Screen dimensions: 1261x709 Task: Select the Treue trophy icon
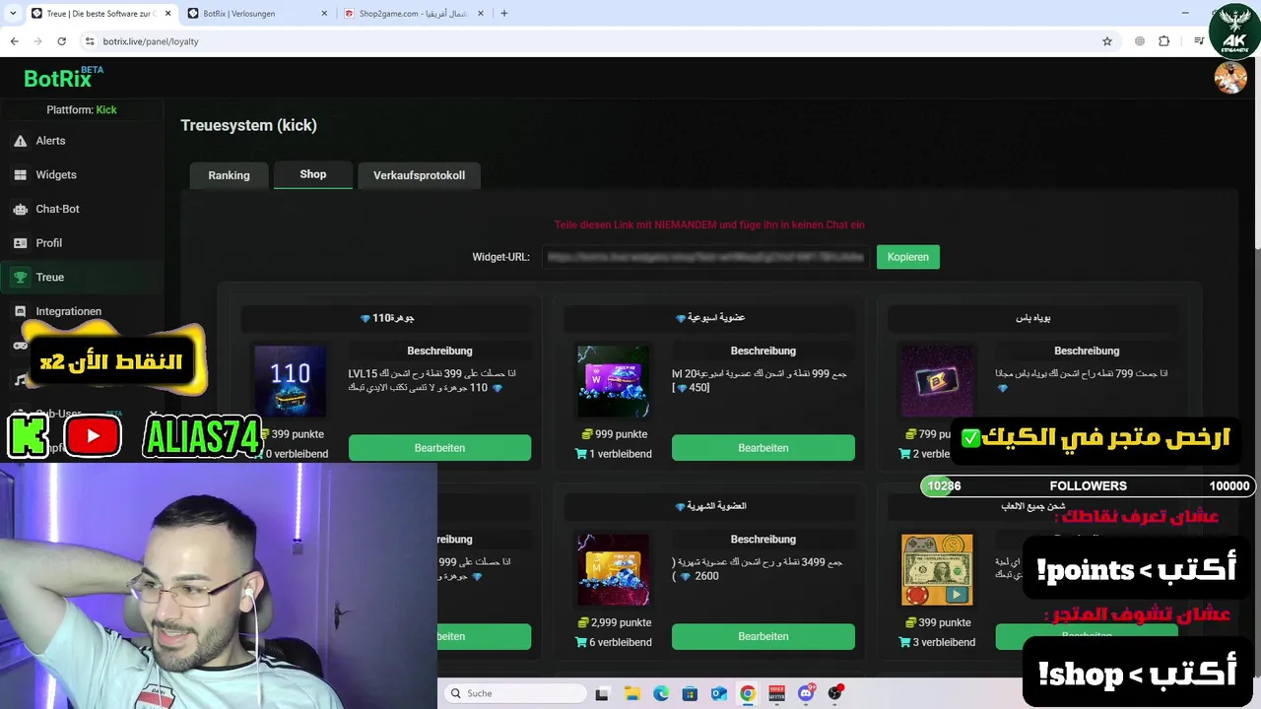point(20,278)
